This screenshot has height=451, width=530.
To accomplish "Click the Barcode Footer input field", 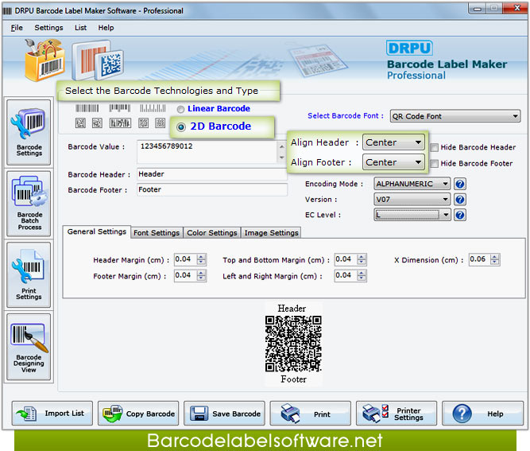I will [212, 189].
